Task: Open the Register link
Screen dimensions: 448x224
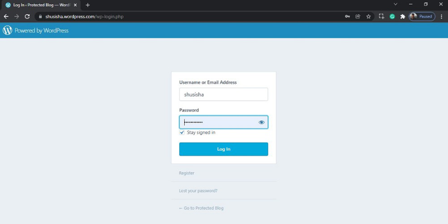Action: coord(186,173)
